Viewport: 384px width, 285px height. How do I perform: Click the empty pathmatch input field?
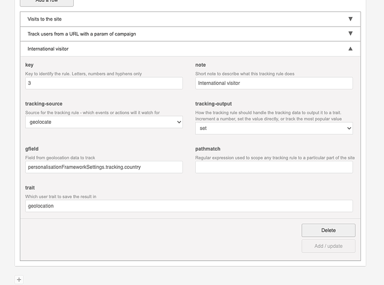click(274, 167)
